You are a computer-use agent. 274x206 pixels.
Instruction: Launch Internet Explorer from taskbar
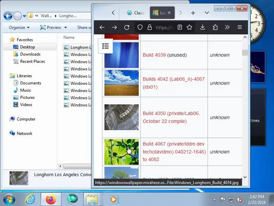tap(30, 199)
